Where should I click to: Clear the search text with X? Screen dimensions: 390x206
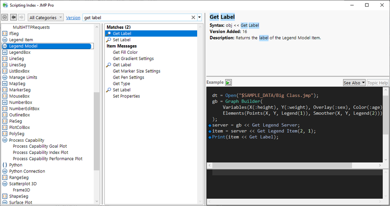(x=193, y=18)
